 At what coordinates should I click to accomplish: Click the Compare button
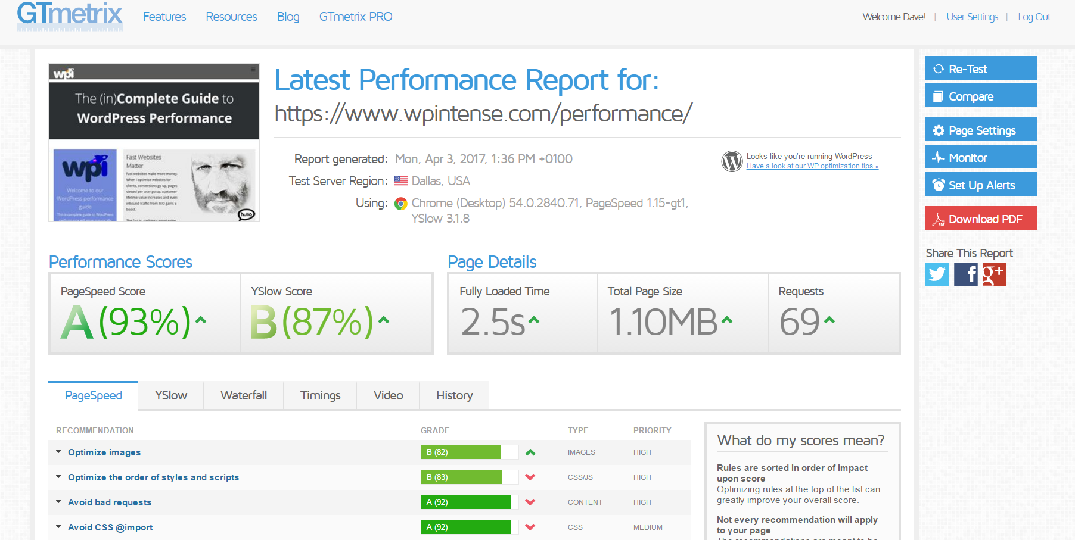(981, 95)
